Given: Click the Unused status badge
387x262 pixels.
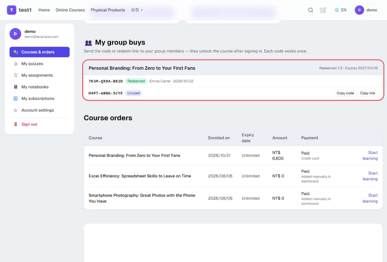Looking at the screenshot, I should [x=133, y=93].
